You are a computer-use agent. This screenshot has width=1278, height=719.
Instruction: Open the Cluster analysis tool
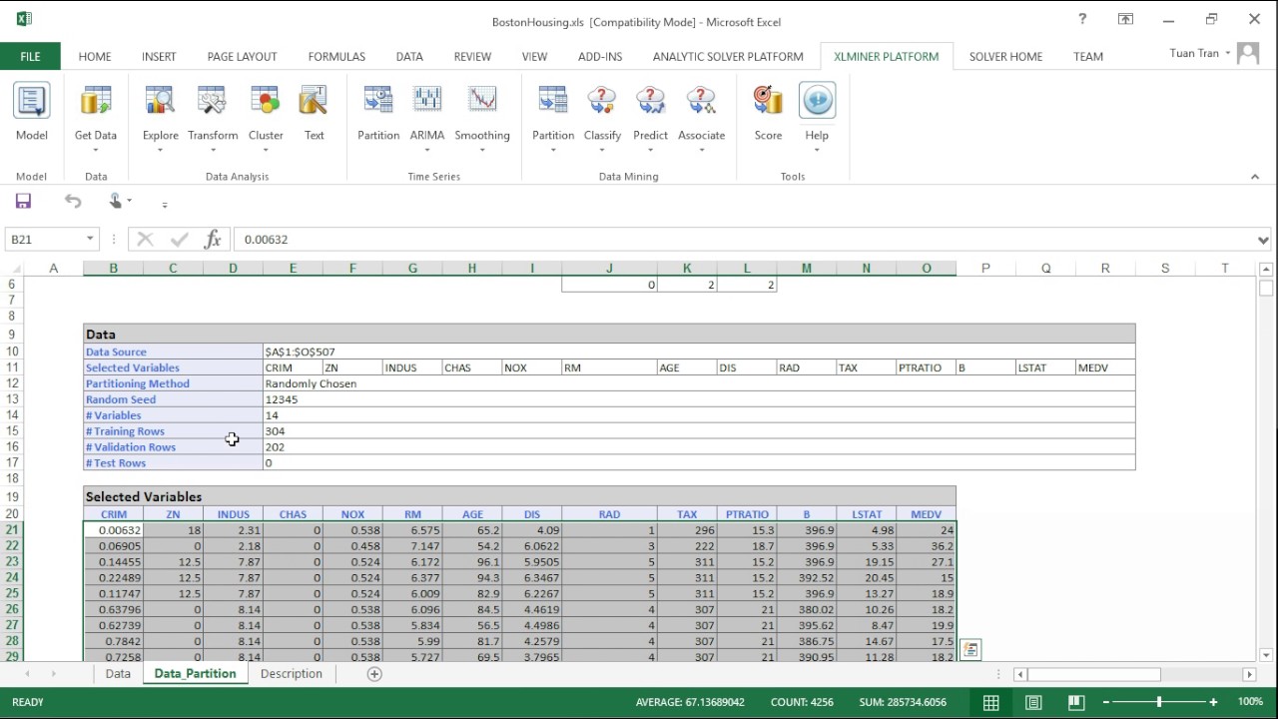266,118
